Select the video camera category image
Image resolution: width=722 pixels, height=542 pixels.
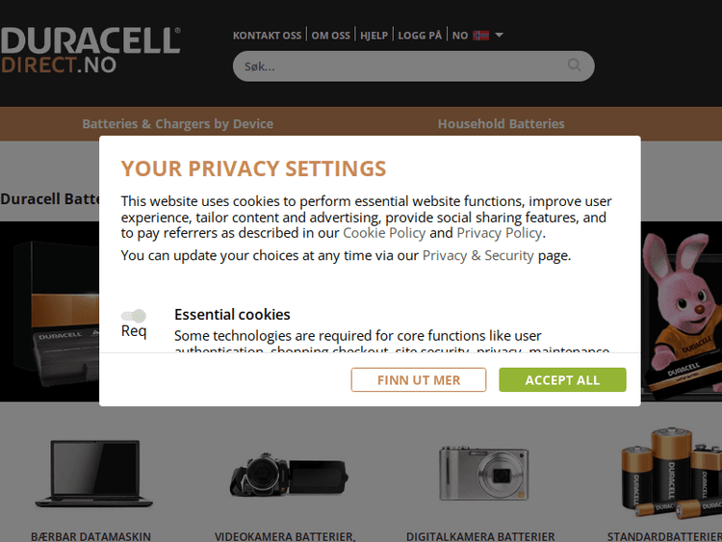click(x=288, y=474)
